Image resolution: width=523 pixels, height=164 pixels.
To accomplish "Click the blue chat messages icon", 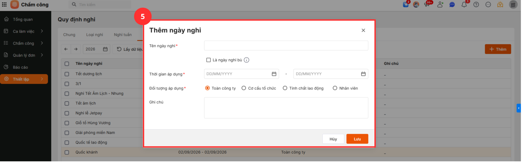I will tap(452, 5).
